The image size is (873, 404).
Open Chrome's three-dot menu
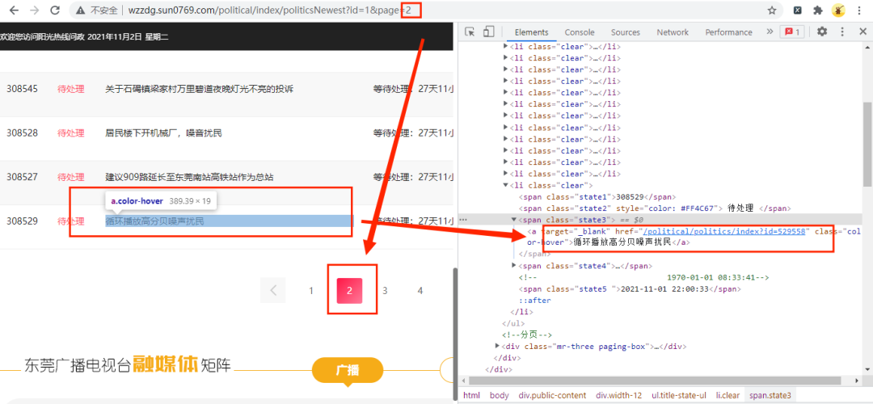pyautogui.click(x=860, y=10)
